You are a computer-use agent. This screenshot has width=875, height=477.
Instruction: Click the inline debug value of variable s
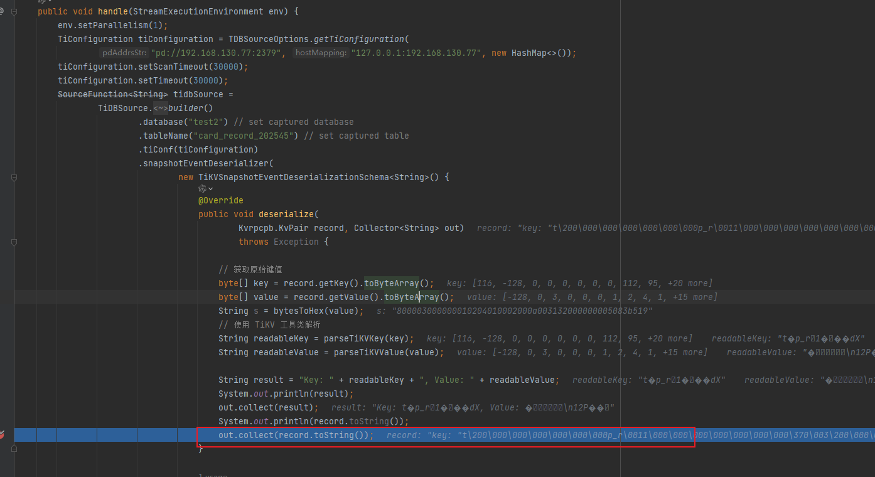(515, 311)
